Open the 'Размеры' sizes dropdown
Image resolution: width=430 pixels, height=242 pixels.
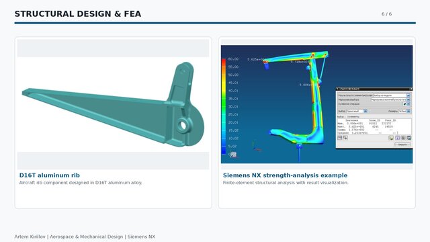[408, 111]
